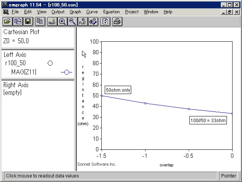This screenshot has width=242, height=182.
Task: Click the Save floppy disk icon
Action: (28, 22)
